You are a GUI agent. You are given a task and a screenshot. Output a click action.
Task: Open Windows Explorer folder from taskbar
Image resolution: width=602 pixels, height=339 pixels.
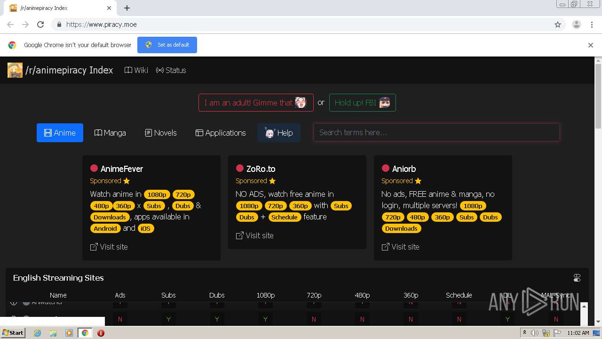[53, 333]
